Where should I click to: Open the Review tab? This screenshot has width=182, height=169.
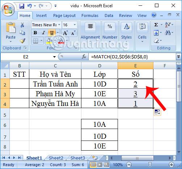coord(126,15)
